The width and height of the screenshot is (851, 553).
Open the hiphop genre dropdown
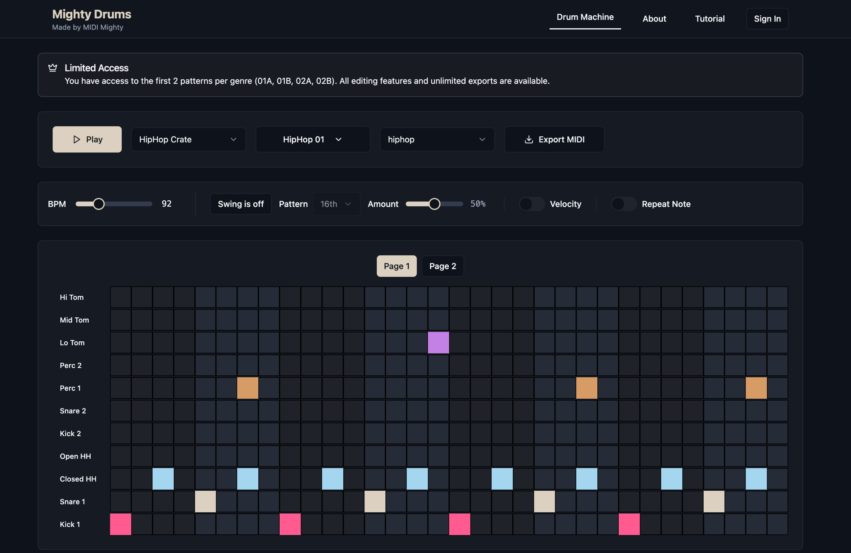tap(437, 139)
